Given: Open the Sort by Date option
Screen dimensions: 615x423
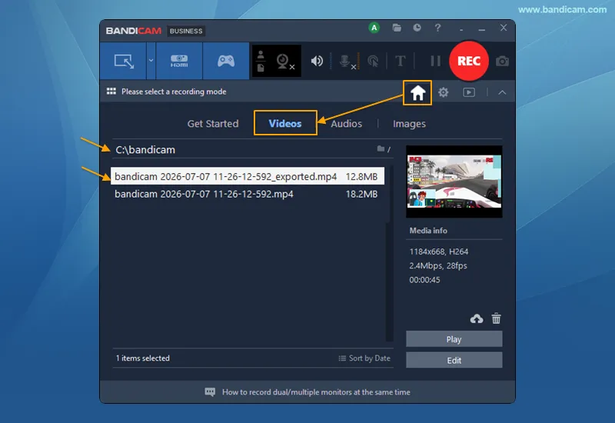Looking at the screenshot, I should point(364,358).
